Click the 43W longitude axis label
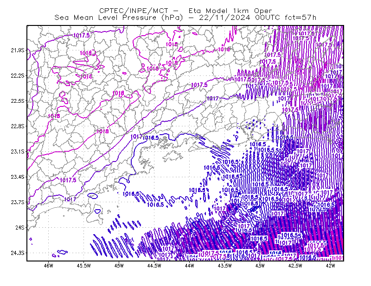 click(x=260, y=266)
